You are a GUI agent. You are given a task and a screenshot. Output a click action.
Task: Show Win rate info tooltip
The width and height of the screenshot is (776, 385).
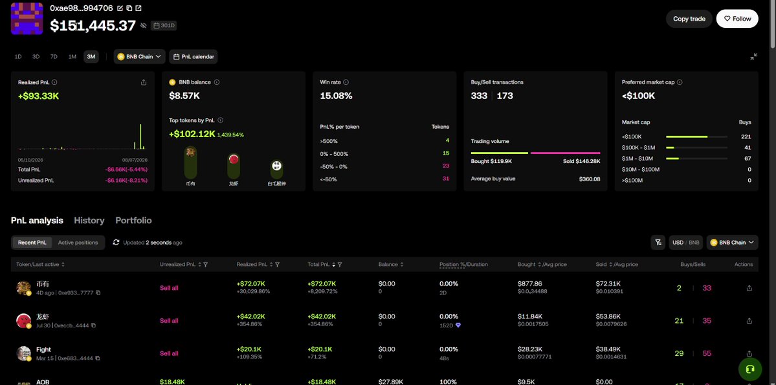point(346,82)
